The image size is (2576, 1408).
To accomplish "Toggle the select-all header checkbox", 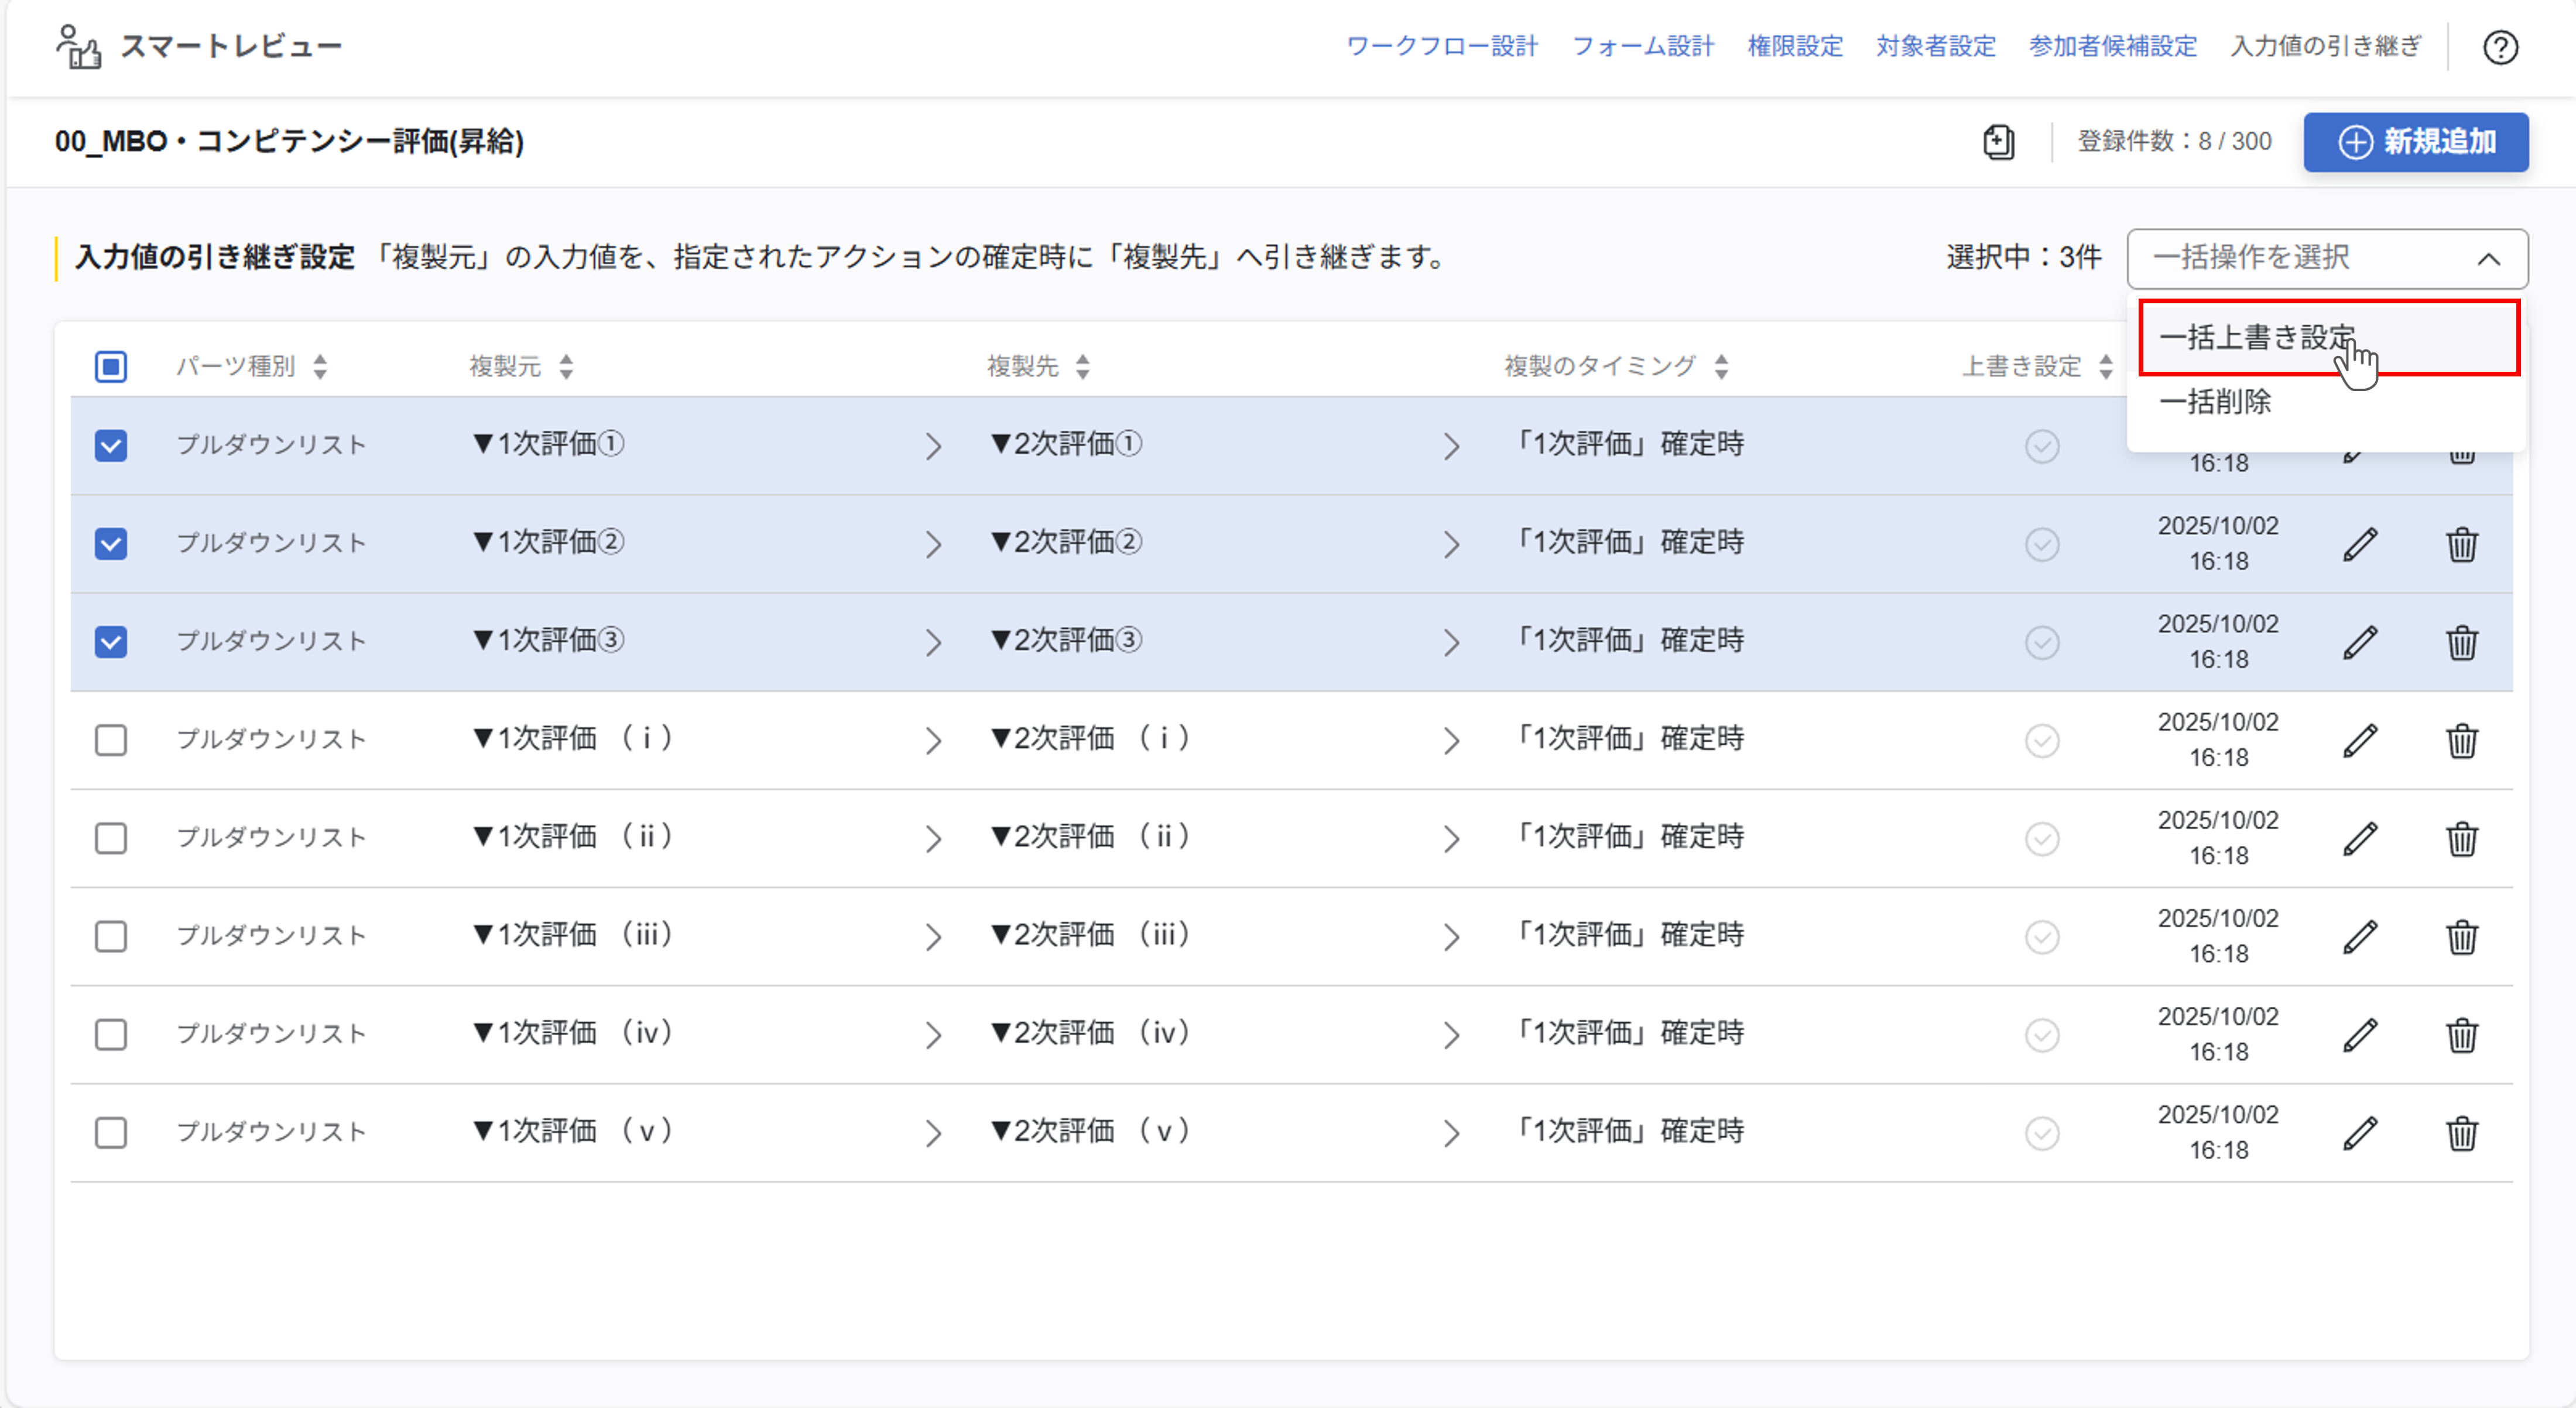I will pyautogui.click(x=111, y=366).
